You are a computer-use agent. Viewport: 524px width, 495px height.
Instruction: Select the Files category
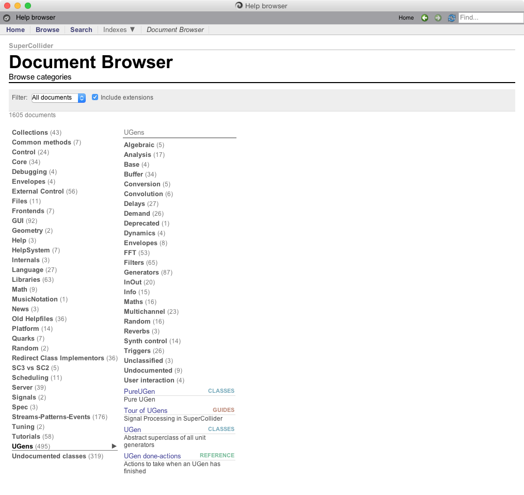[x=26, y=201]
